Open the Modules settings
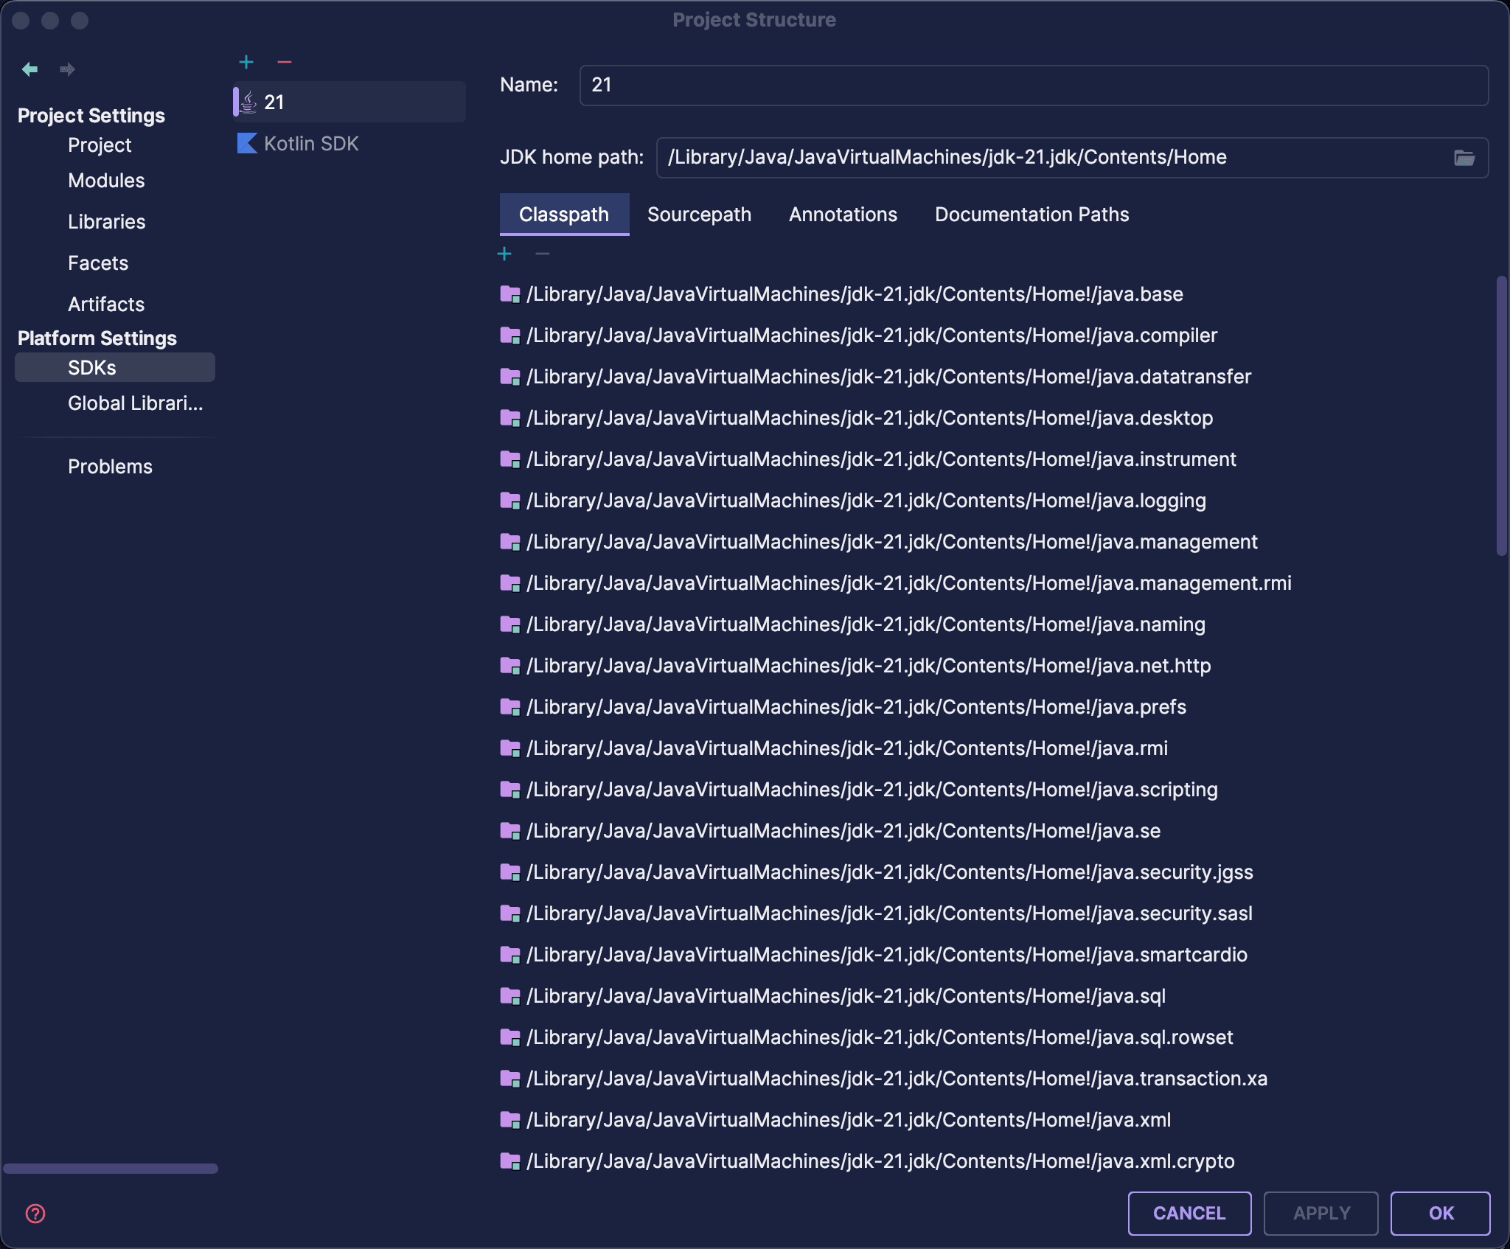 coord(106,181)
